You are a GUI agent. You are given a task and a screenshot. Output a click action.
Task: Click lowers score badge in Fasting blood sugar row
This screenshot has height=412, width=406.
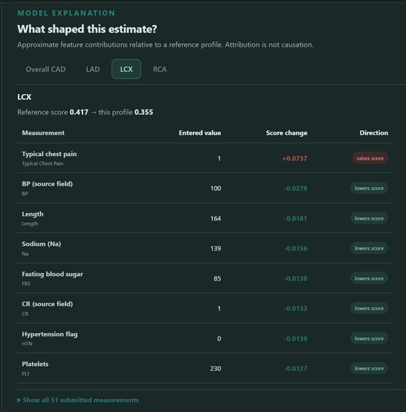pyautogui.click(x=369, y=278)
